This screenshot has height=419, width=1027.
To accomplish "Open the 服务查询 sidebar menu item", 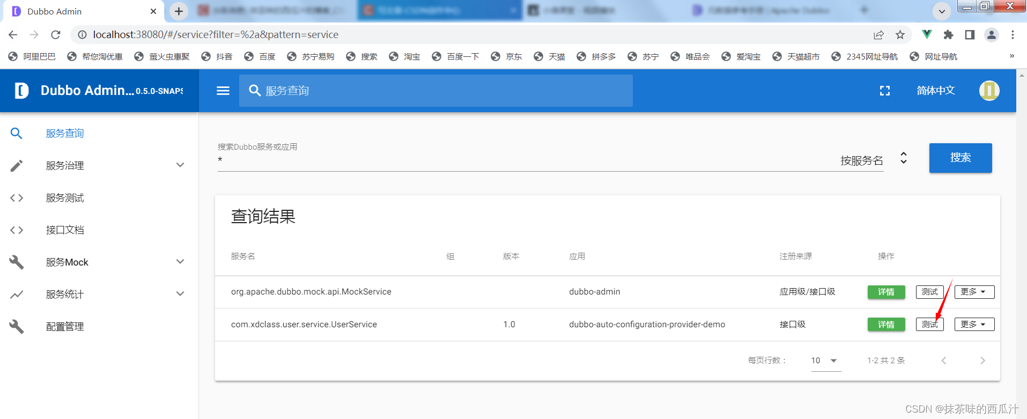I will pos(99,134).
